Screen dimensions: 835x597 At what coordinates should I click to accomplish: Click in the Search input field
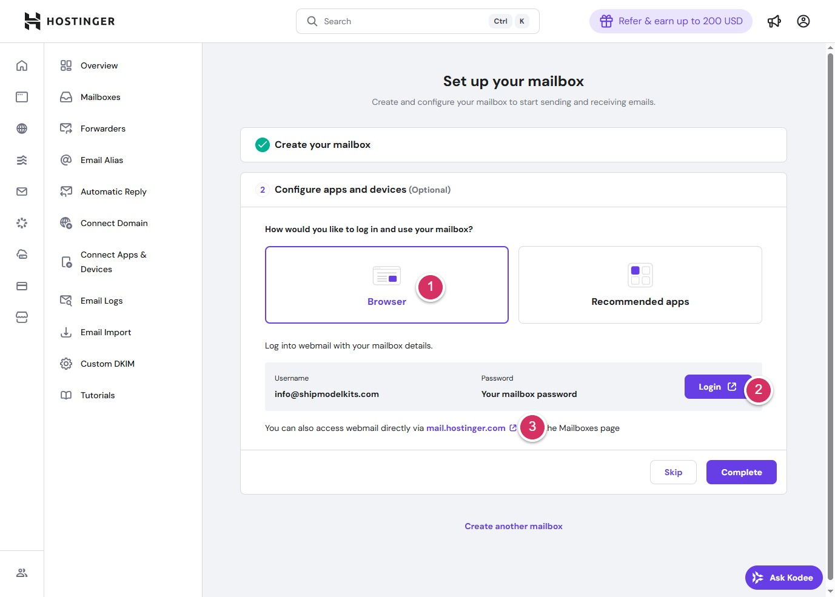coord(403,21)
